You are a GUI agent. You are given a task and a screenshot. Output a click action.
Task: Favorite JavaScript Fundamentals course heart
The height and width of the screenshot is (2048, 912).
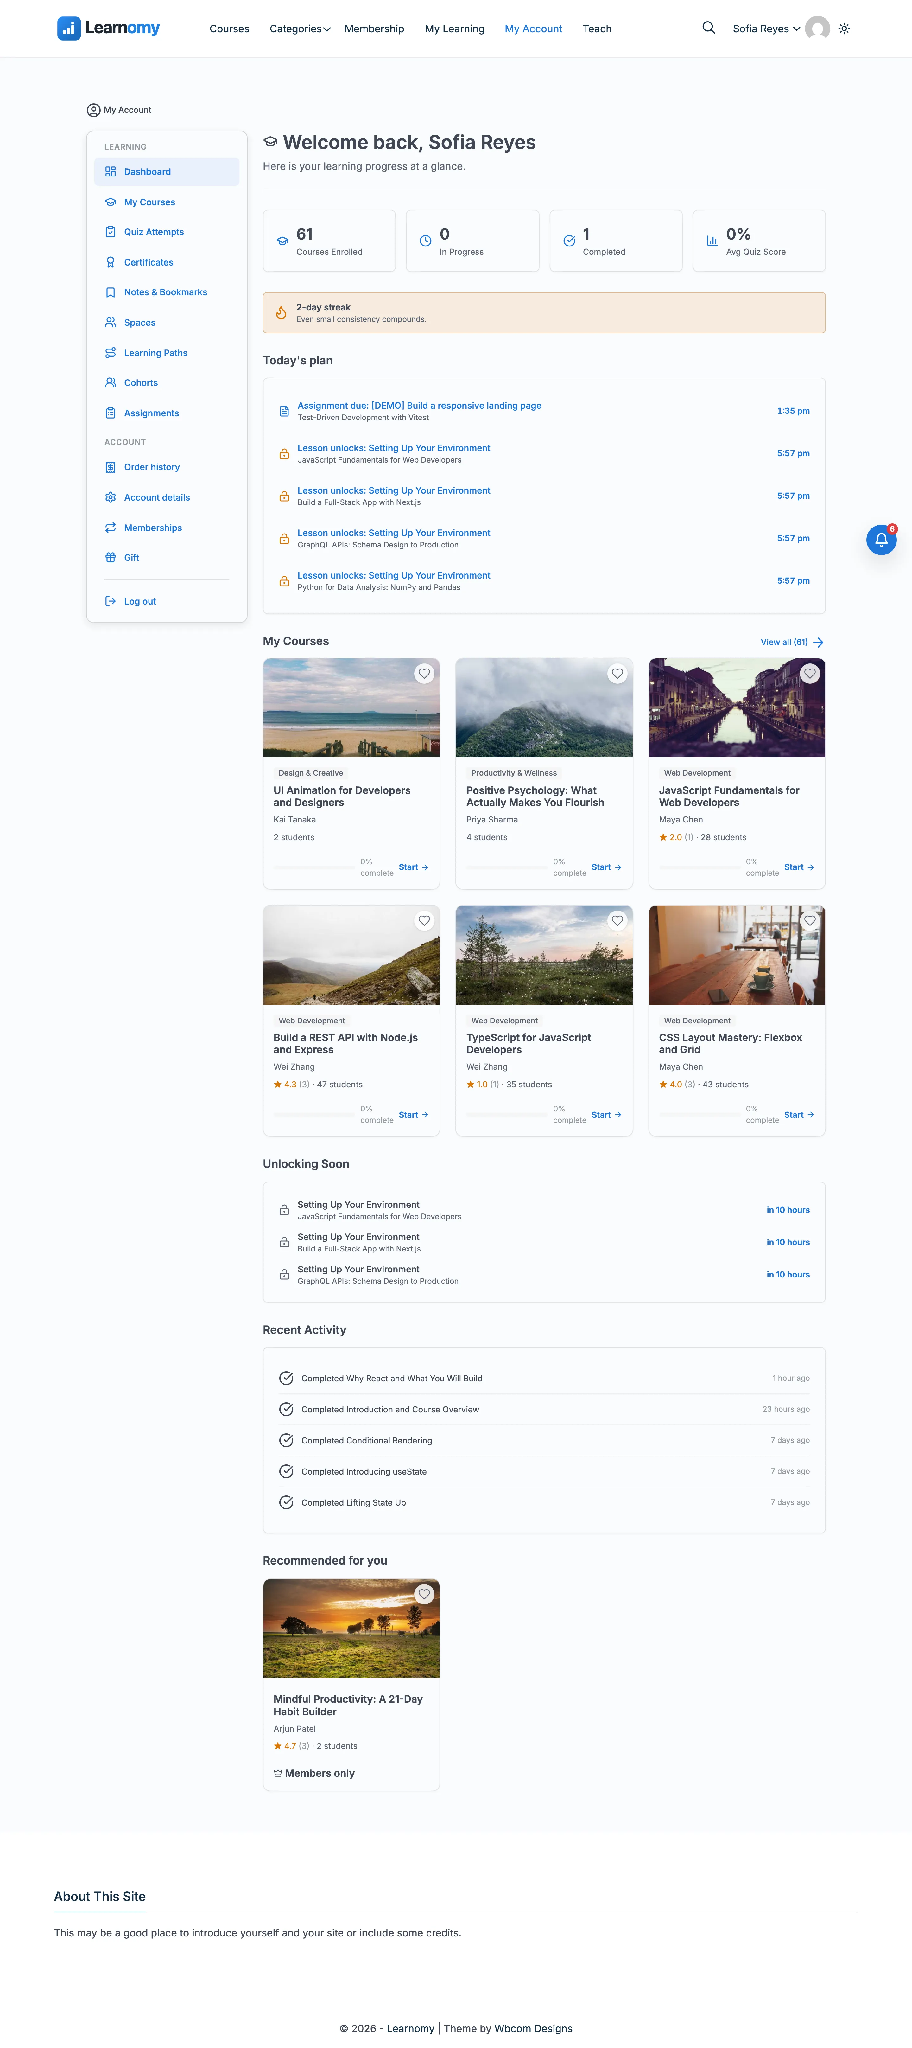[x=809, y=673]
